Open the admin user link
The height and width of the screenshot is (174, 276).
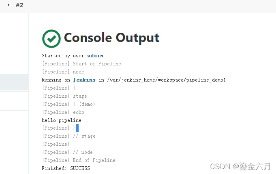pos(95,56)
